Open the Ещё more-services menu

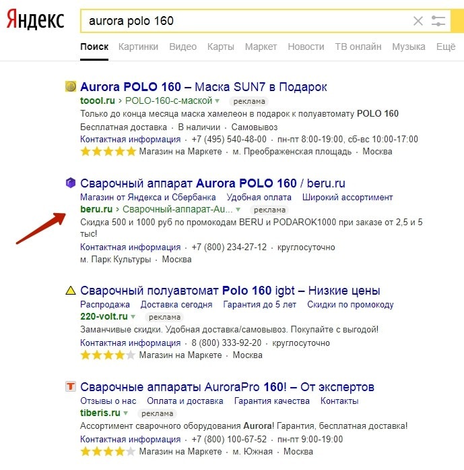pos(446,47)
